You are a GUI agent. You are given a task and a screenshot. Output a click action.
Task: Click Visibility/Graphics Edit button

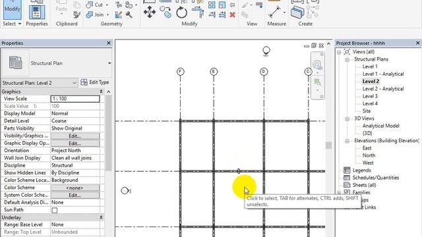[75, 136]
